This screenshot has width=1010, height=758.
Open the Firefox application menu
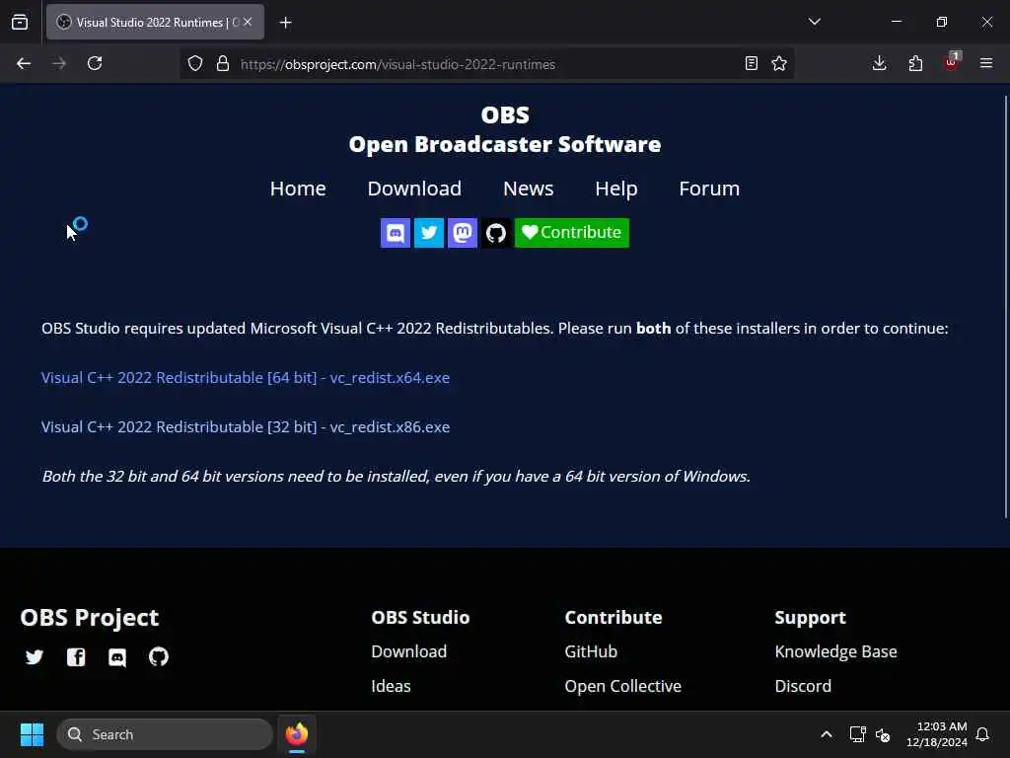986,63
